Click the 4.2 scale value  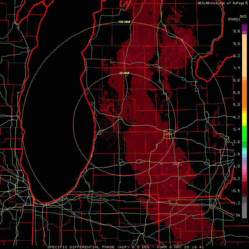tap(237, 117)
